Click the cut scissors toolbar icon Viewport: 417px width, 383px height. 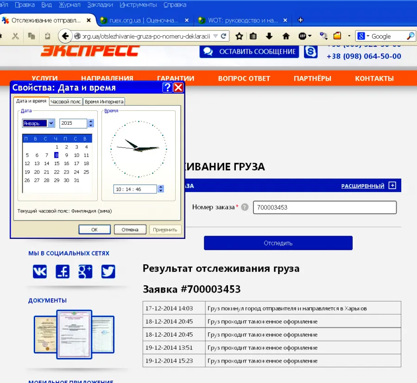pyautogui.click(x=15, y=36)
